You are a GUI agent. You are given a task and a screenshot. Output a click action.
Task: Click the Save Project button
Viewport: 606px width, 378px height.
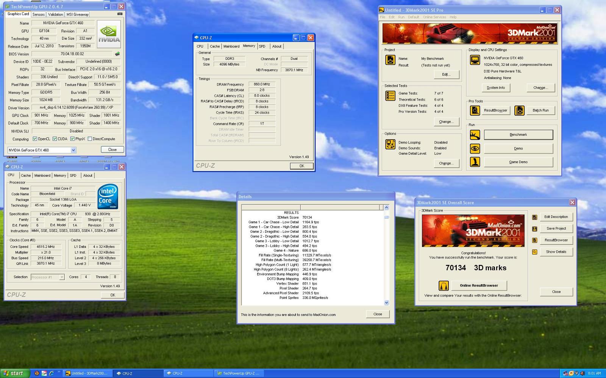pos(556,229)
